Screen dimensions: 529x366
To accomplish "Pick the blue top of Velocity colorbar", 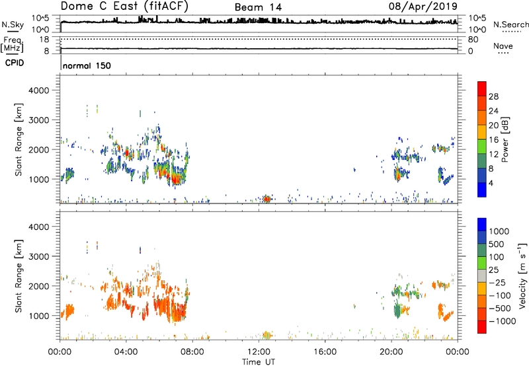I will [482, 225].
